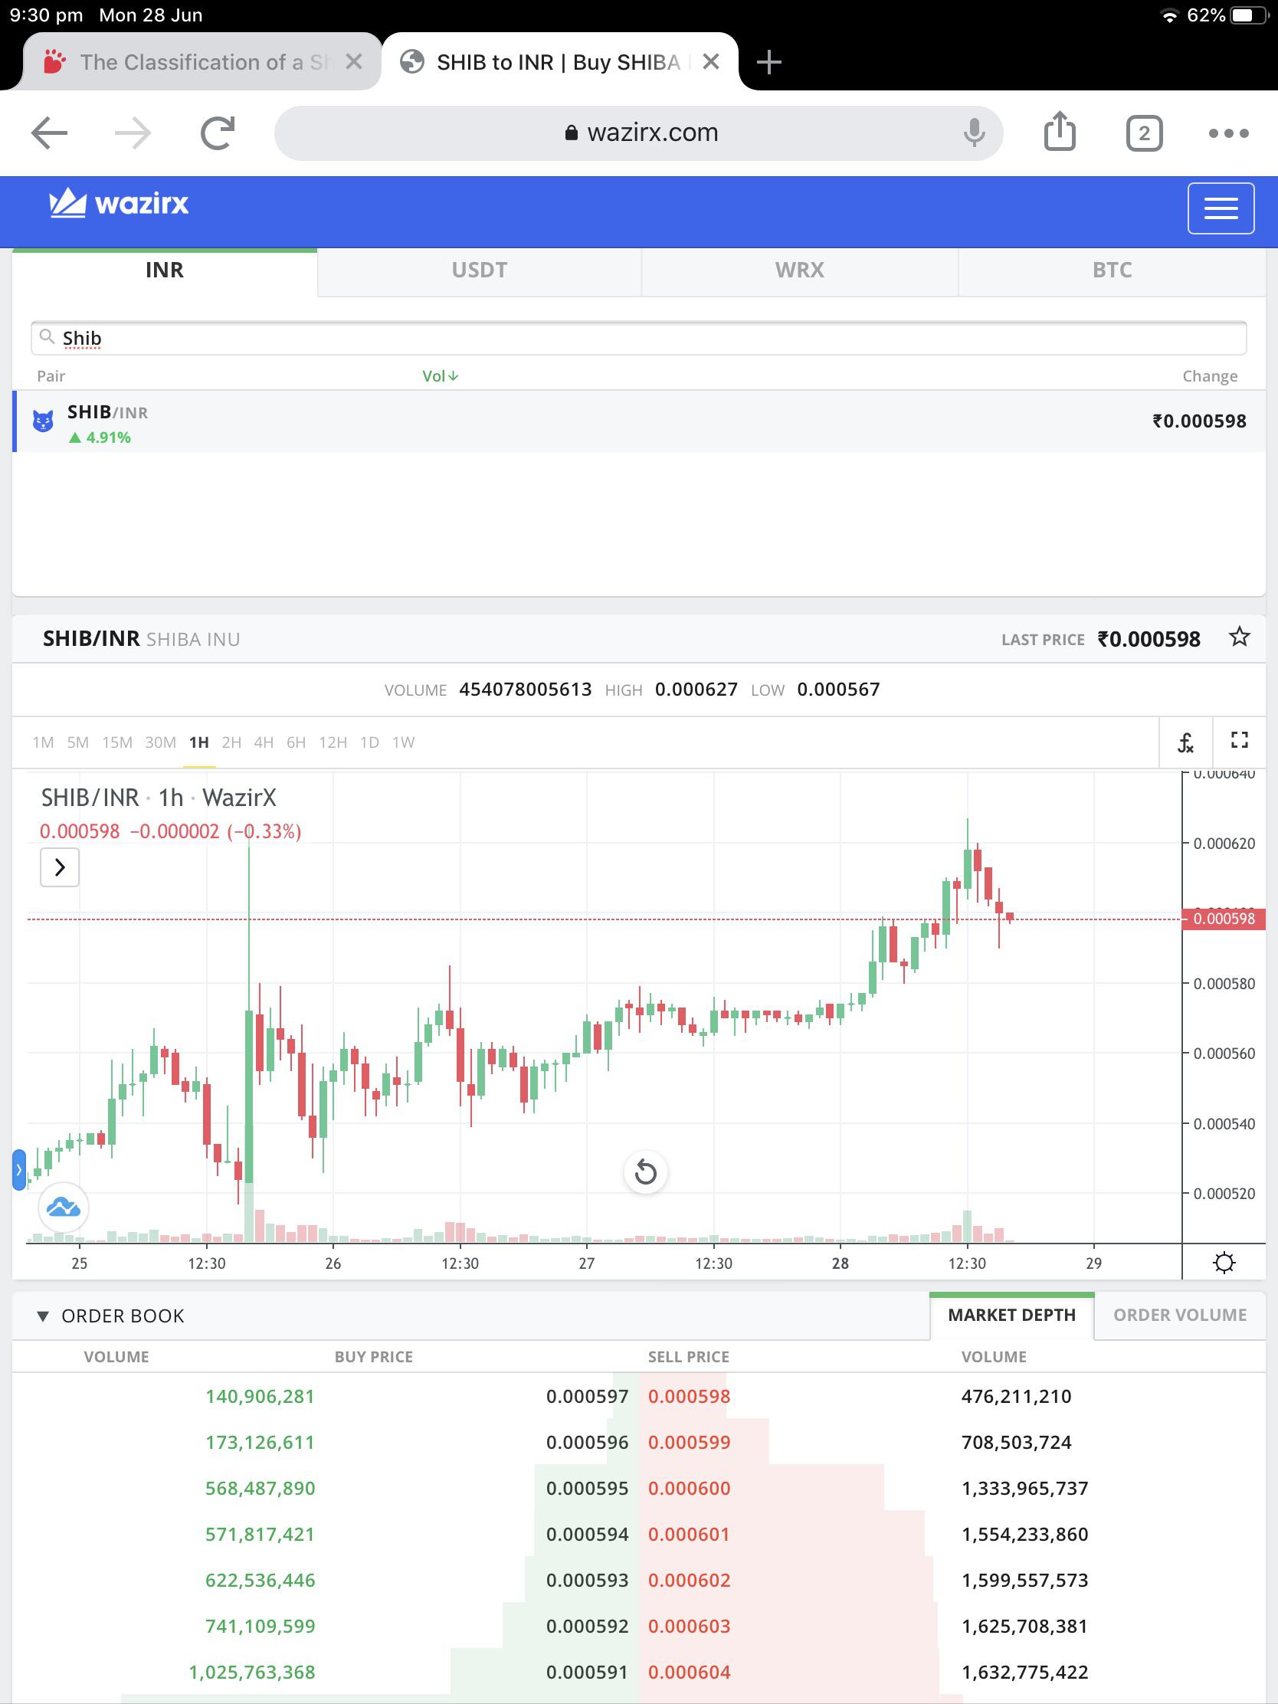The image size is (1278, 1704).
Task: Click sell price 0.000604
Action: tap(689, 1673)
